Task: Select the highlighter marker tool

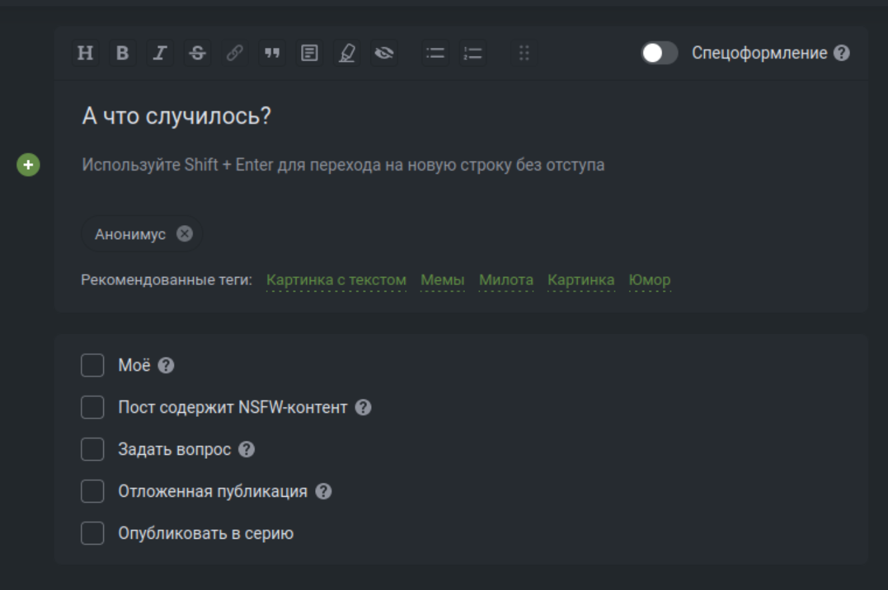Action: [346, 53]
